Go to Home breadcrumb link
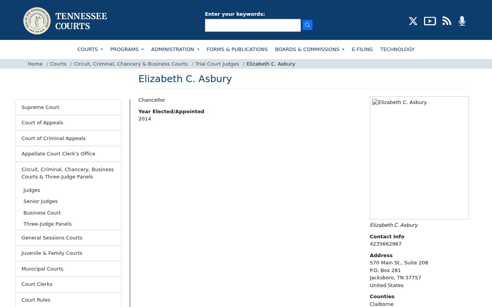 (x=35, y=64)
